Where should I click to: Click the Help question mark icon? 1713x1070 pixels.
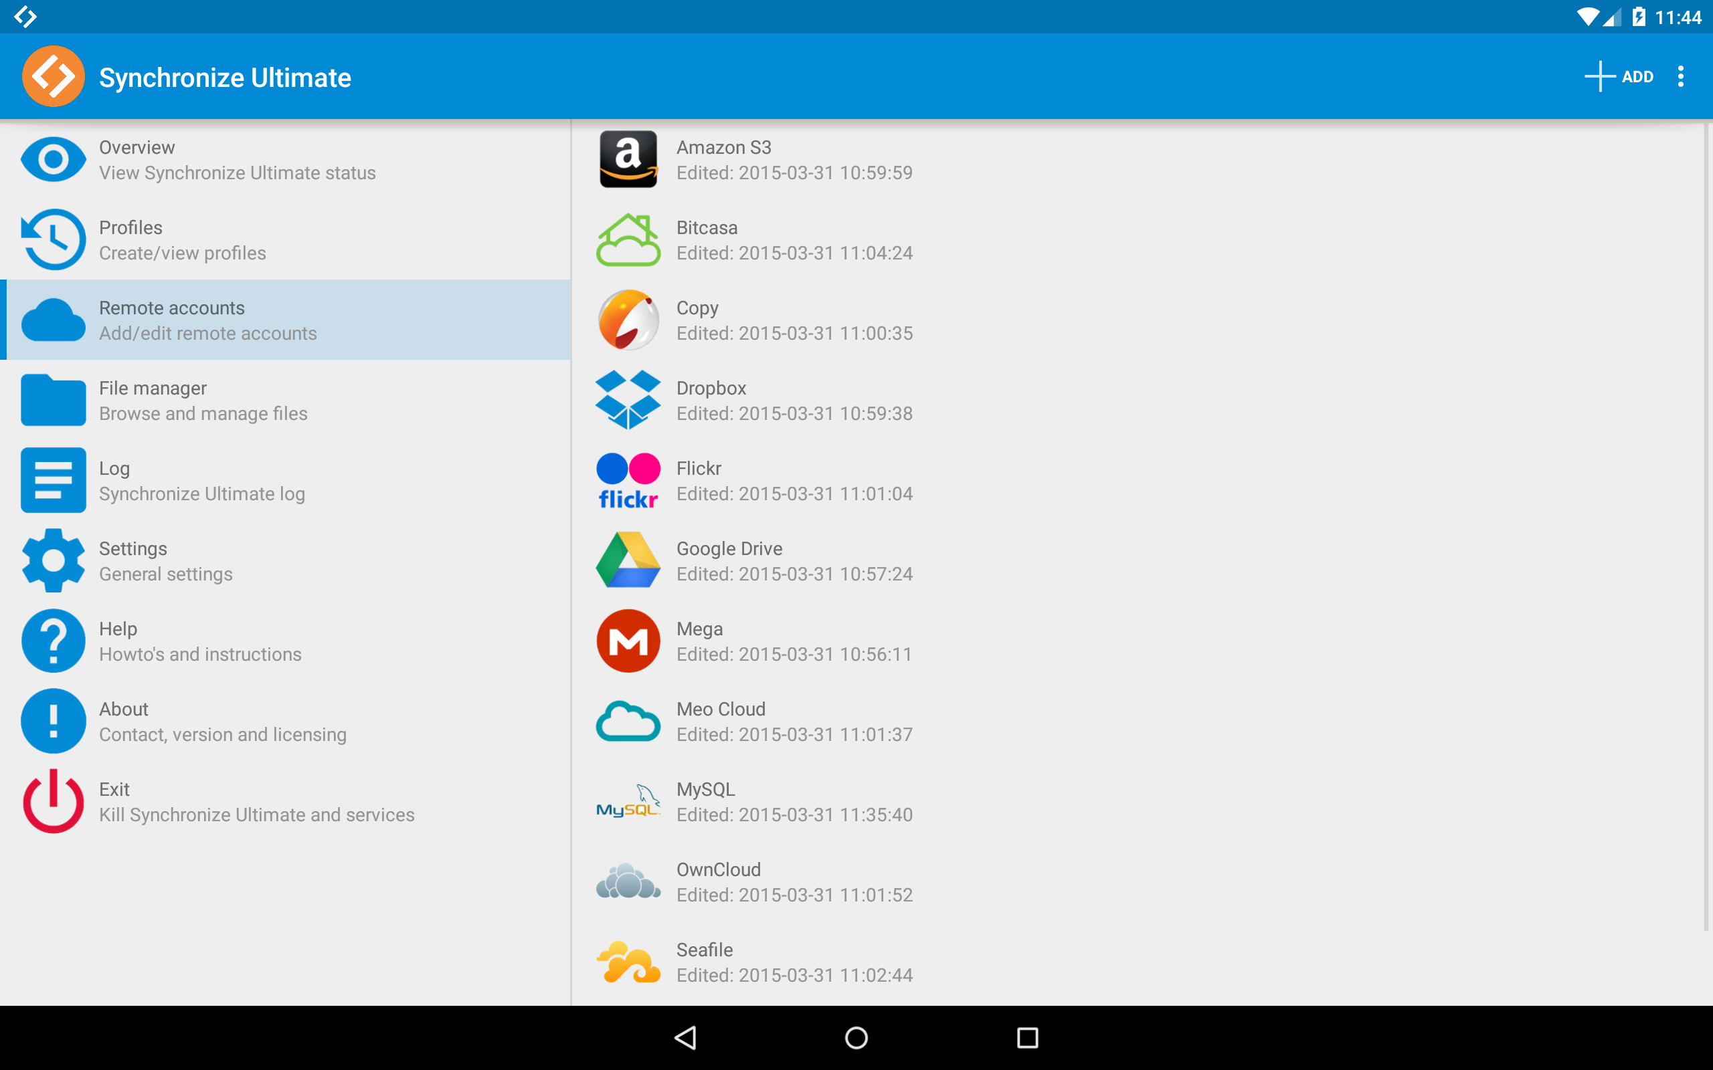pos(53,641)
